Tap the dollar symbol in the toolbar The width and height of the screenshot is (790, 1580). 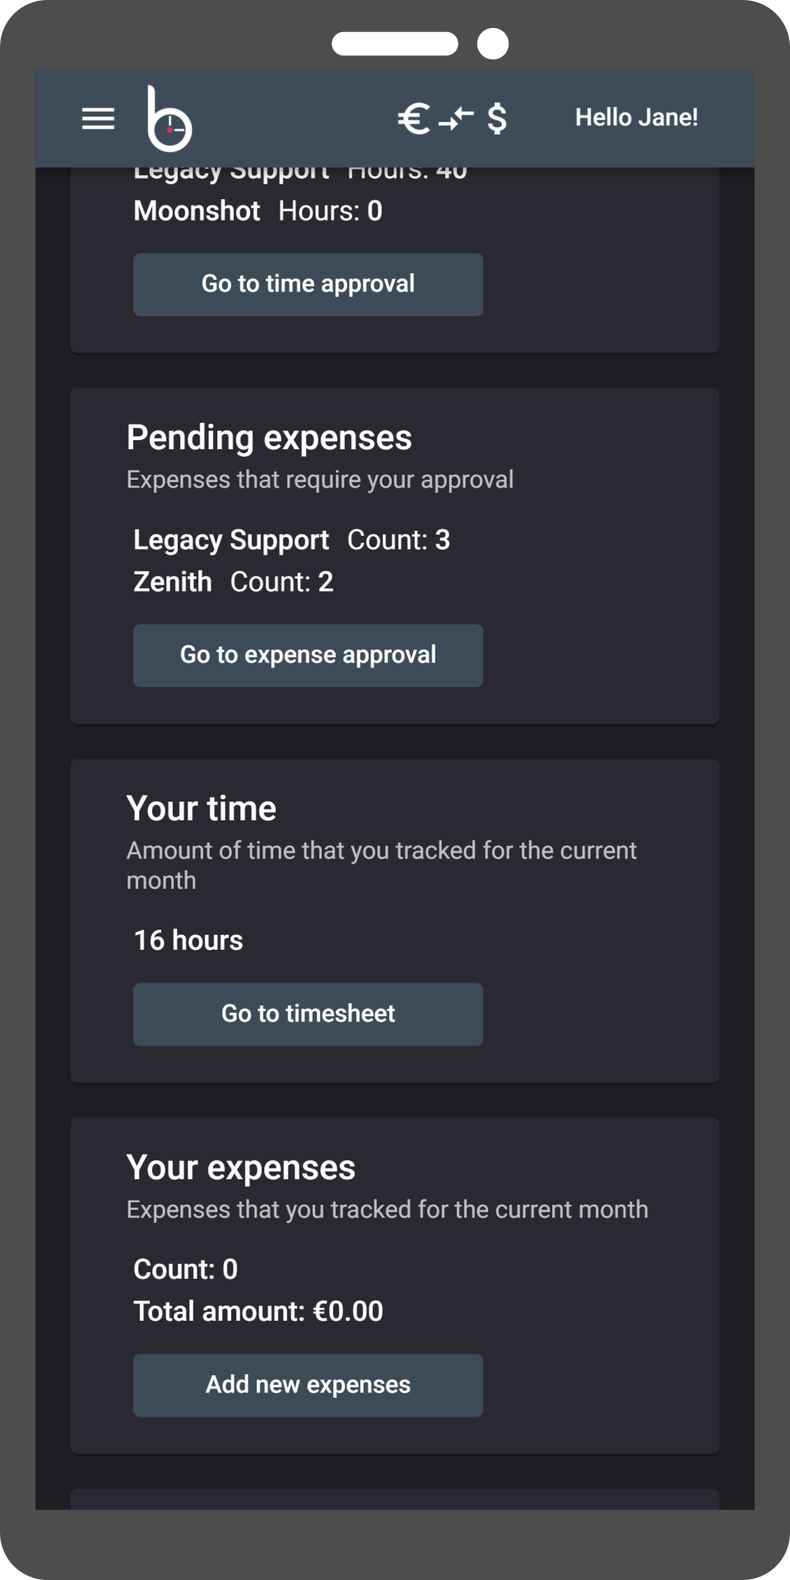495,118
